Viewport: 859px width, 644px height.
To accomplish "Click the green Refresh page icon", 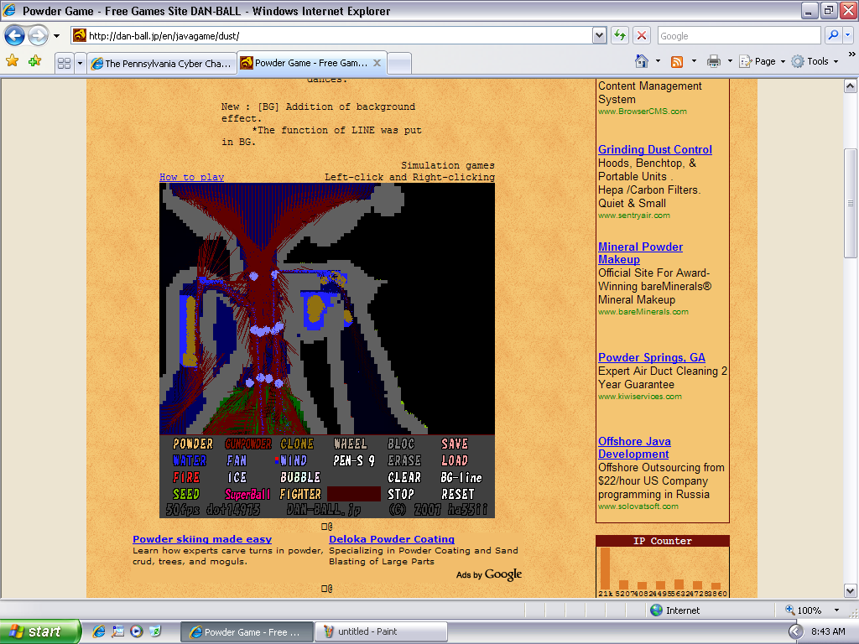I will click(x=620, y=35).
